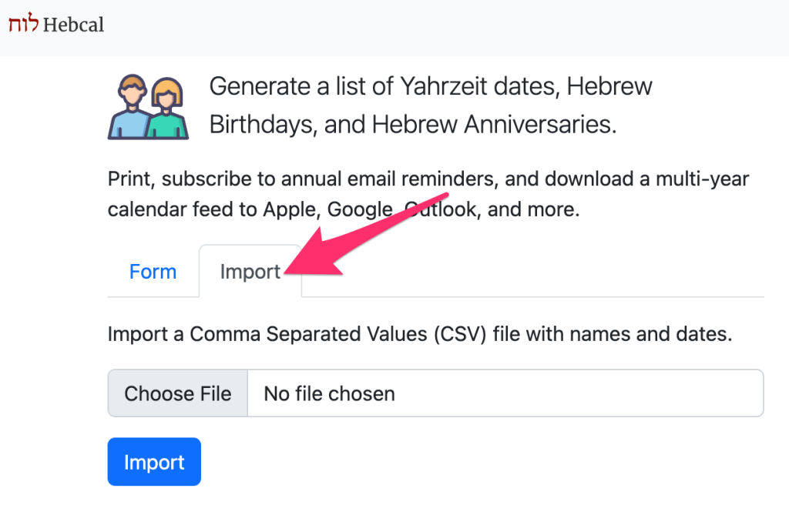This screenshot has height=505, width=789.
Task: Click empty area of gray header bar
Action: [462, 27]
